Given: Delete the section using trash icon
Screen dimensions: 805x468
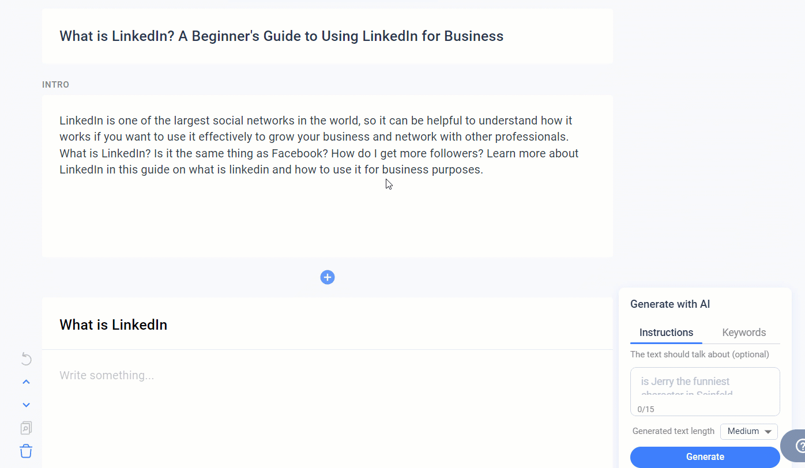Looking at the screenshot, I should click(x=26, y=451).
